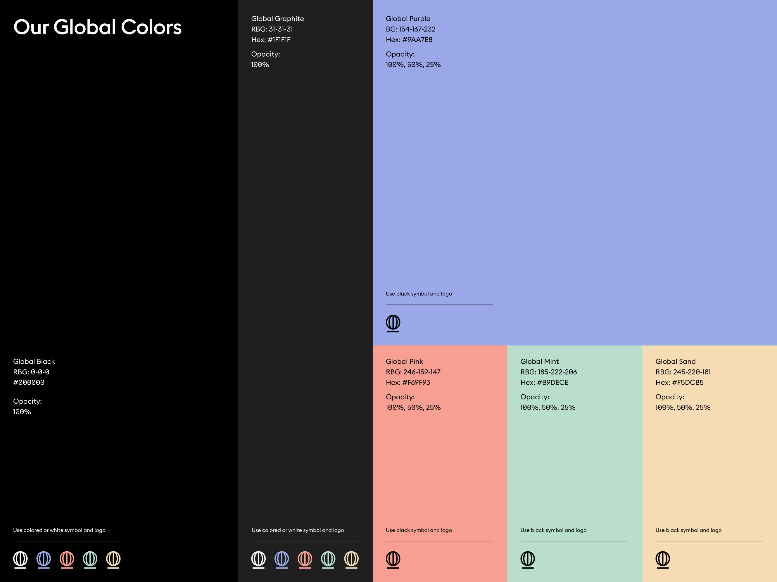
Task: Click 'Use black symbol and logo' on Pink
Action: tap(419, 530)
